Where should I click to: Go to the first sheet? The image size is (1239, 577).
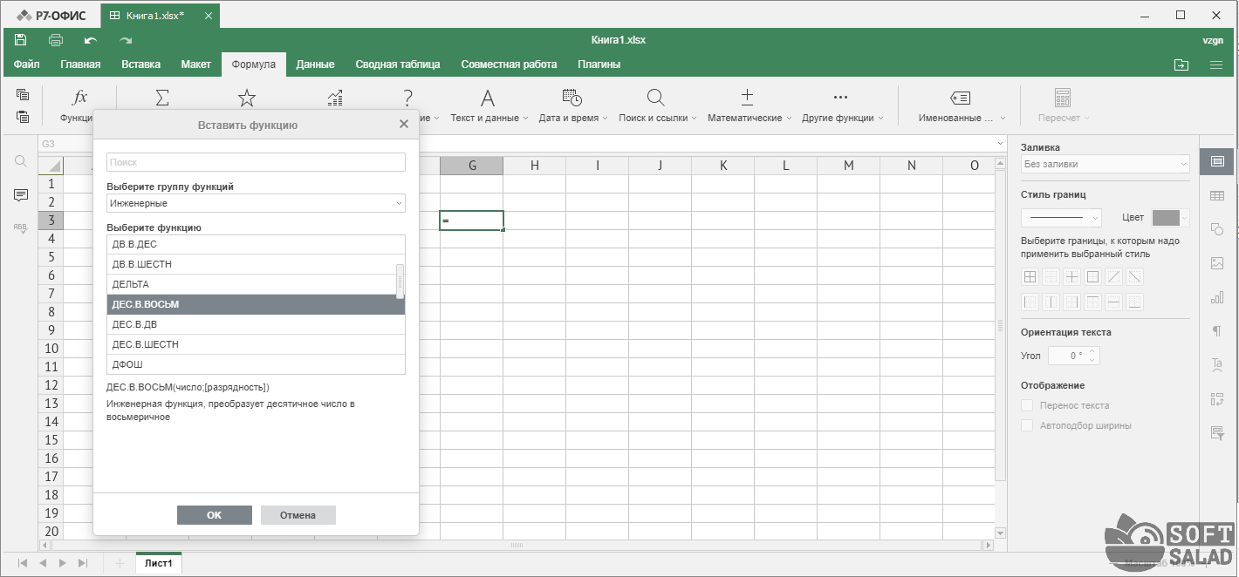[23, 563]
